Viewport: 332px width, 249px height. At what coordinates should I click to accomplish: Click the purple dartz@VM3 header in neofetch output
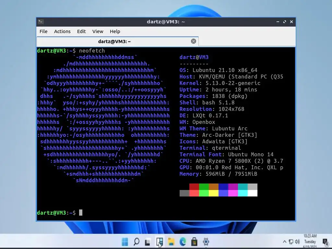point(194,57)
